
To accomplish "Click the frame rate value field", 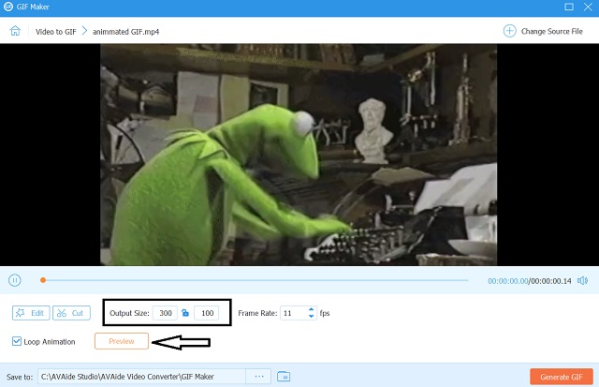I will [293, 313].
